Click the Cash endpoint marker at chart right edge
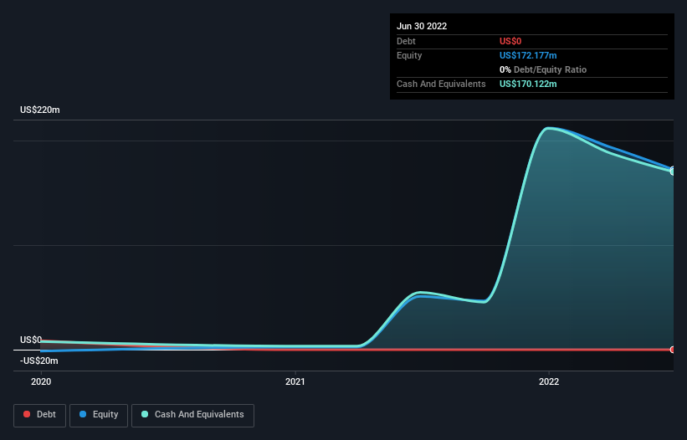687x440 pixels. (x=673, y=171)
